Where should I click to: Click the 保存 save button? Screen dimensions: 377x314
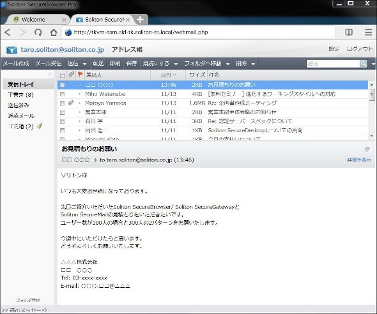tap(131, 63)
